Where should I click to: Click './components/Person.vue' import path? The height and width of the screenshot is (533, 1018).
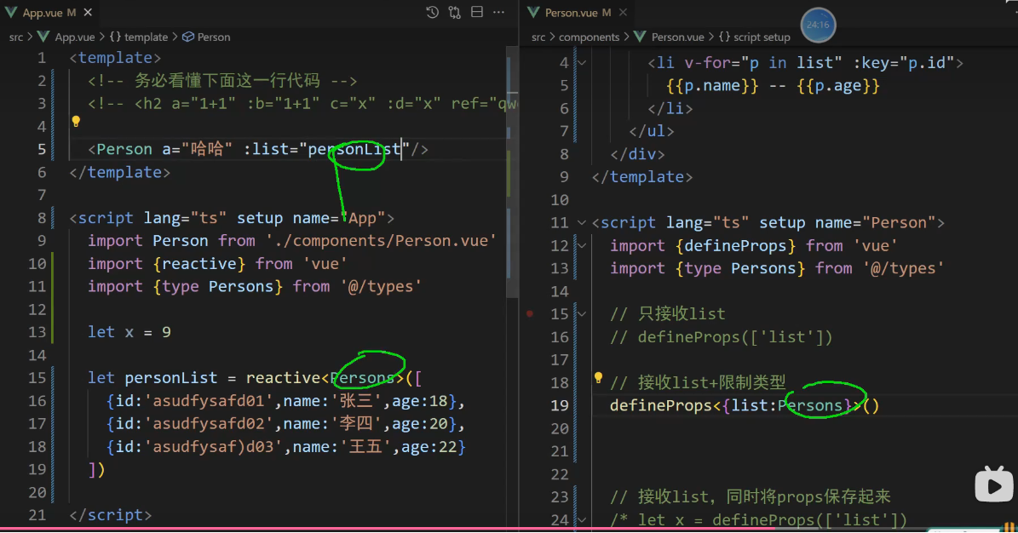click(381, 241)
